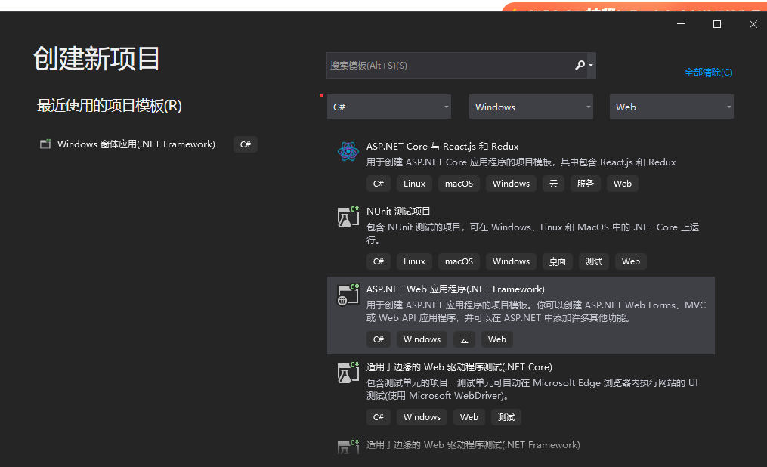Click the ASP.NET Web 应用程序 template icon
The width and height of the screenshot is (767, 467).
(348, 295)
